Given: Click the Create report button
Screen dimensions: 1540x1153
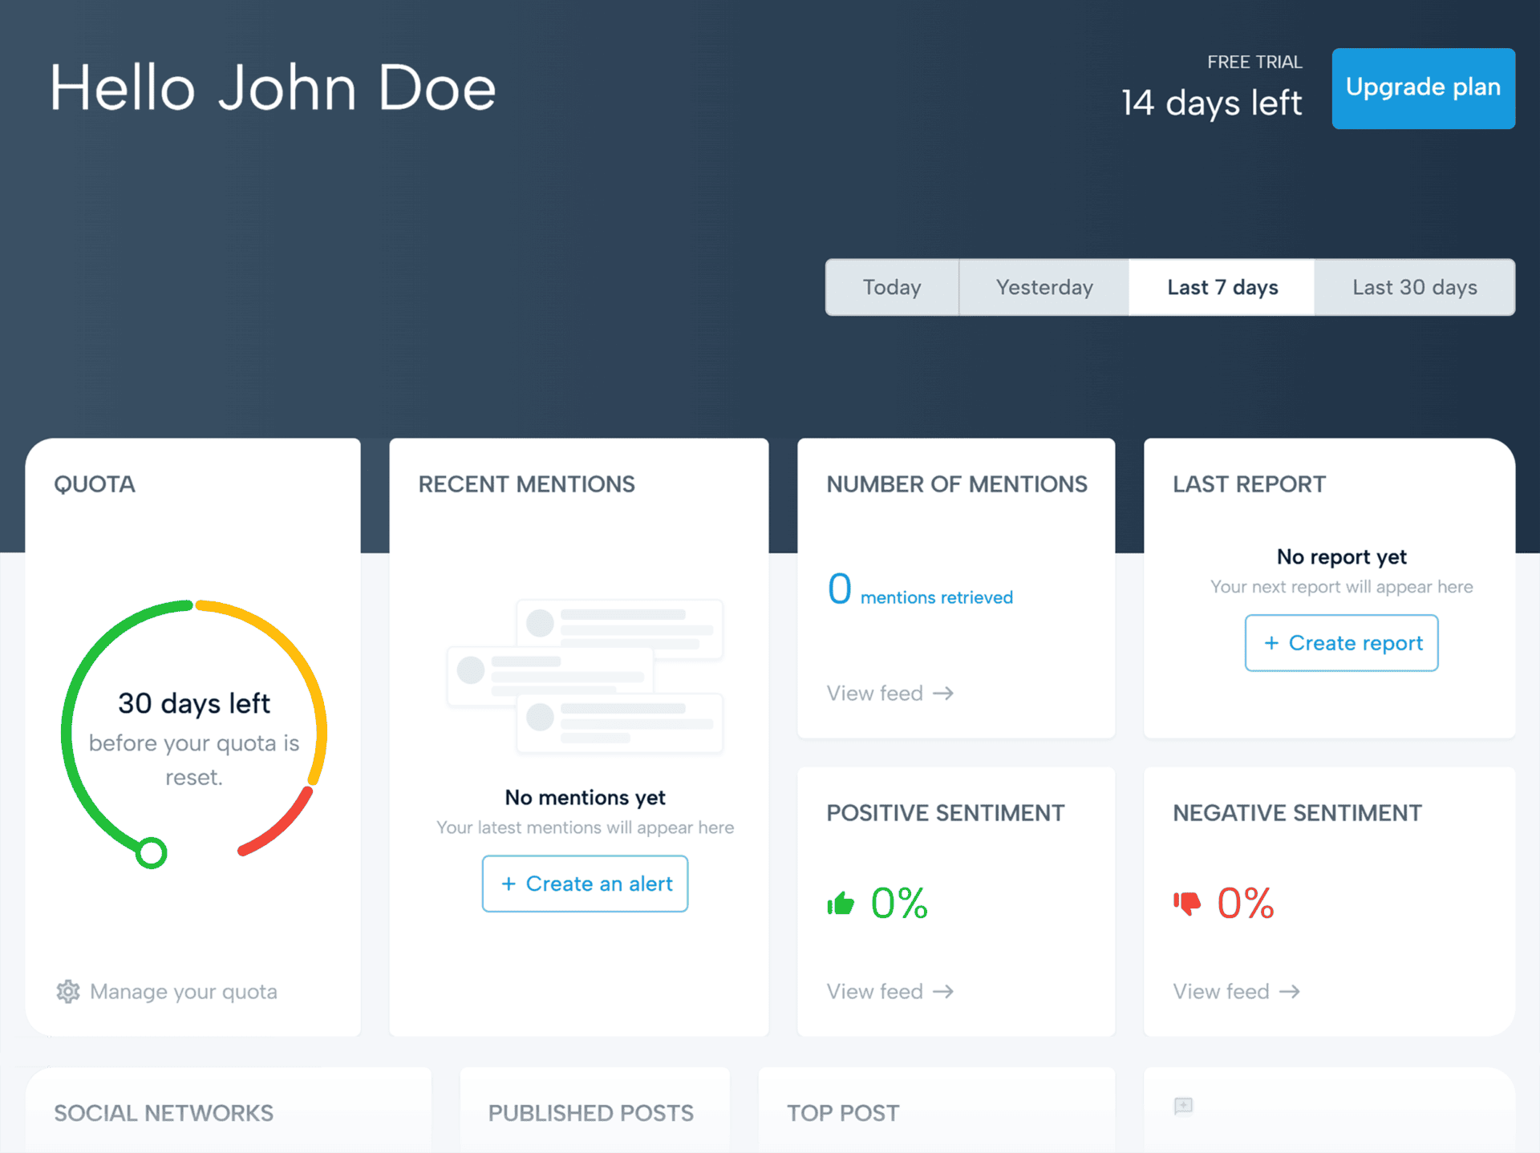Looking at the screenshot, I should [x=1341, y=643].
